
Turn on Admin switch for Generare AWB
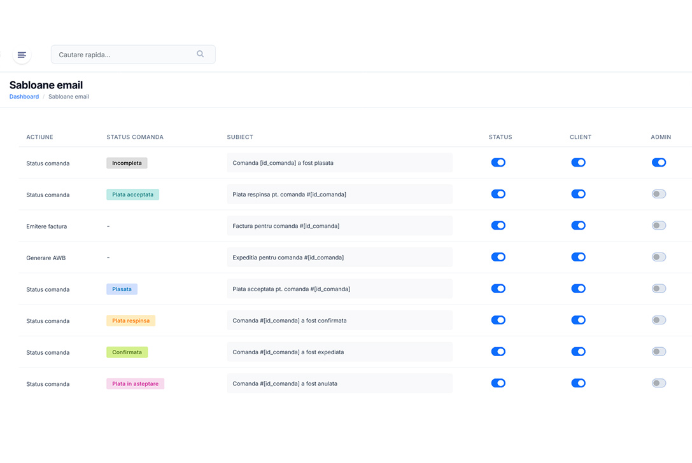[658, 257]
